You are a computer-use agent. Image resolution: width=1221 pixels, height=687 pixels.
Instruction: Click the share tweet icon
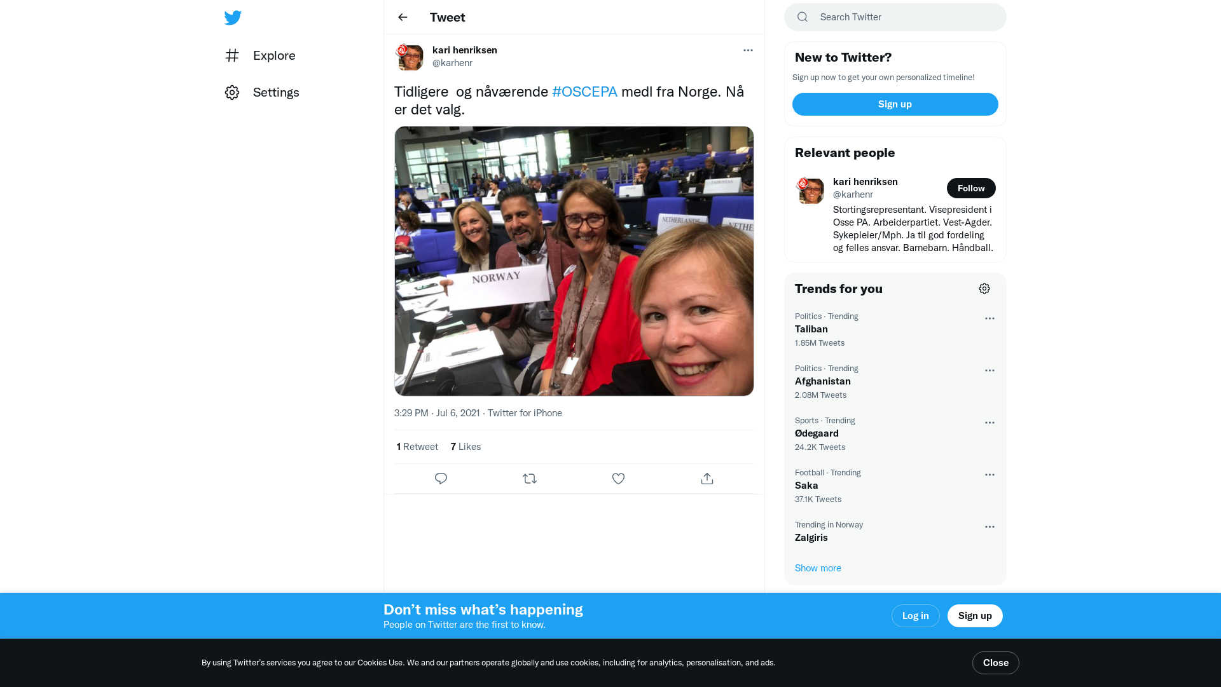click(x=707, y=479)
